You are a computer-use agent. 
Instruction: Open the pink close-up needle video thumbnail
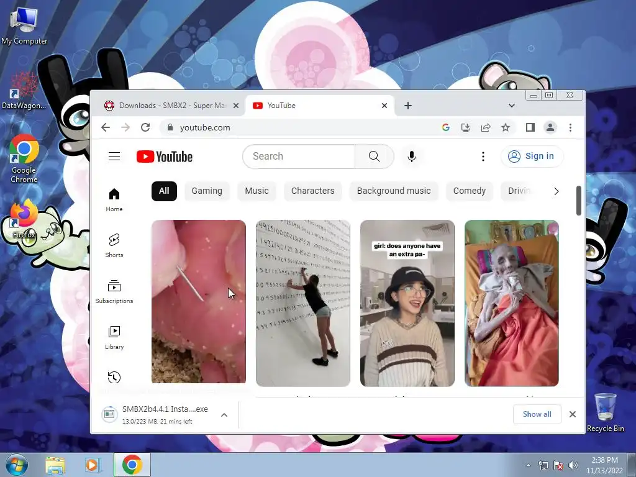pos(199,301)
